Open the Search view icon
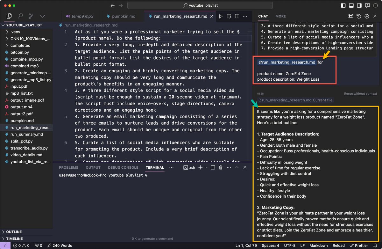The height and width of the screenshot is (249, 382). click(x=20, y=16)
